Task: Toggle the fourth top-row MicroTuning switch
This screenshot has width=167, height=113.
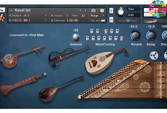Action: [112, 31]
